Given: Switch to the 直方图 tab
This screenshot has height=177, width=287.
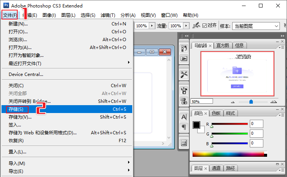Looking at the screenshot, I should 222,45.
